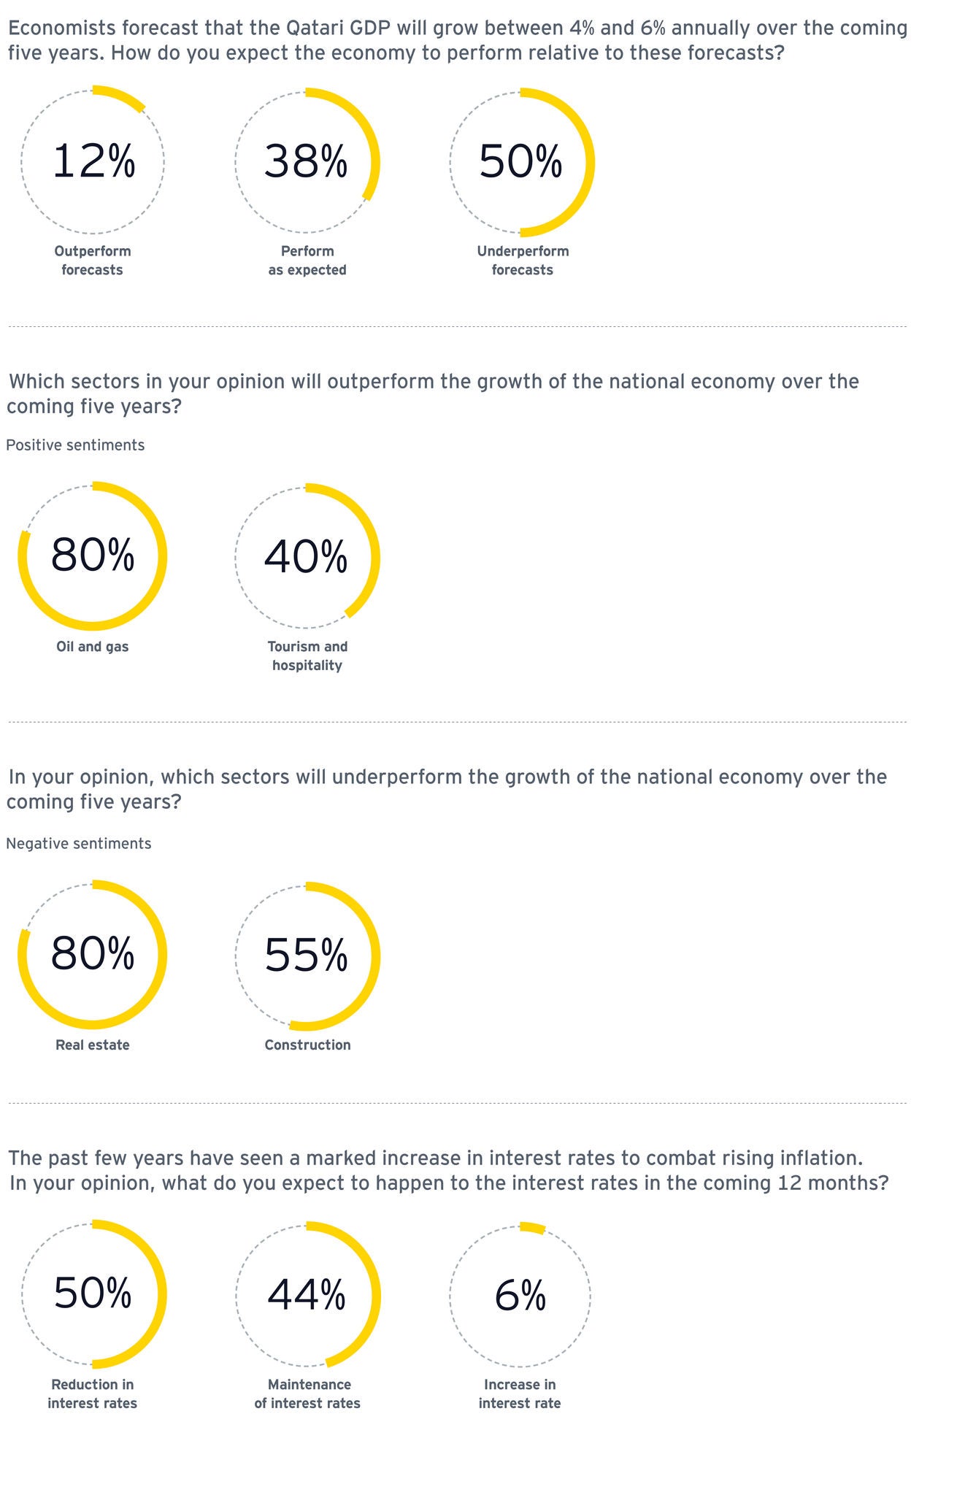
Task: Click the "Construction" label text
Action: (307, 1045)
